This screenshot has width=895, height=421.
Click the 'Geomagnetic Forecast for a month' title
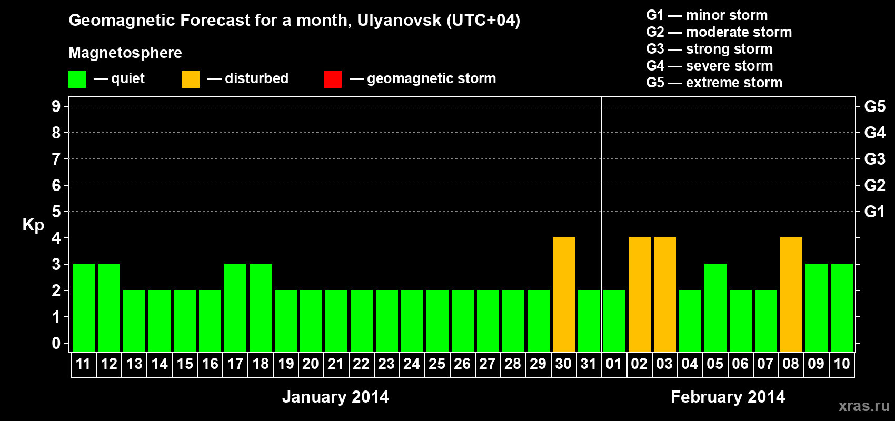294,21
